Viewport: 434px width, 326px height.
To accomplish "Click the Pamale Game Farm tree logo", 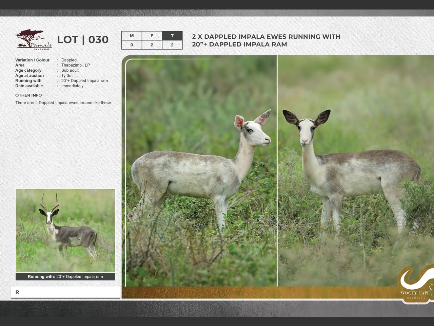I will [x=33, y=39].
